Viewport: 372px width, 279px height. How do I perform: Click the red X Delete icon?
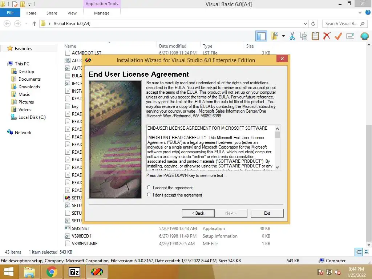point(327,36)
